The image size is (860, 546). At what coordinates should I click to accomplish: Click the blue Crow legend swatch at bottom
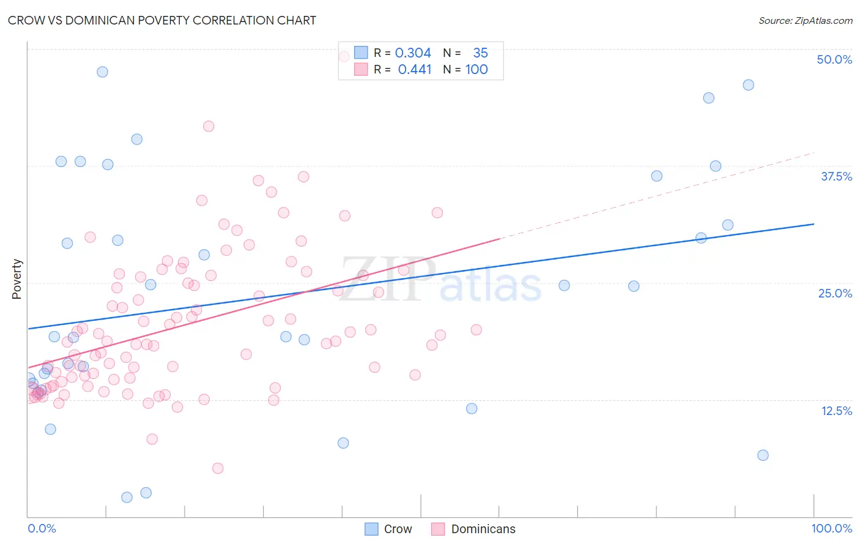[x=371, y=529]
